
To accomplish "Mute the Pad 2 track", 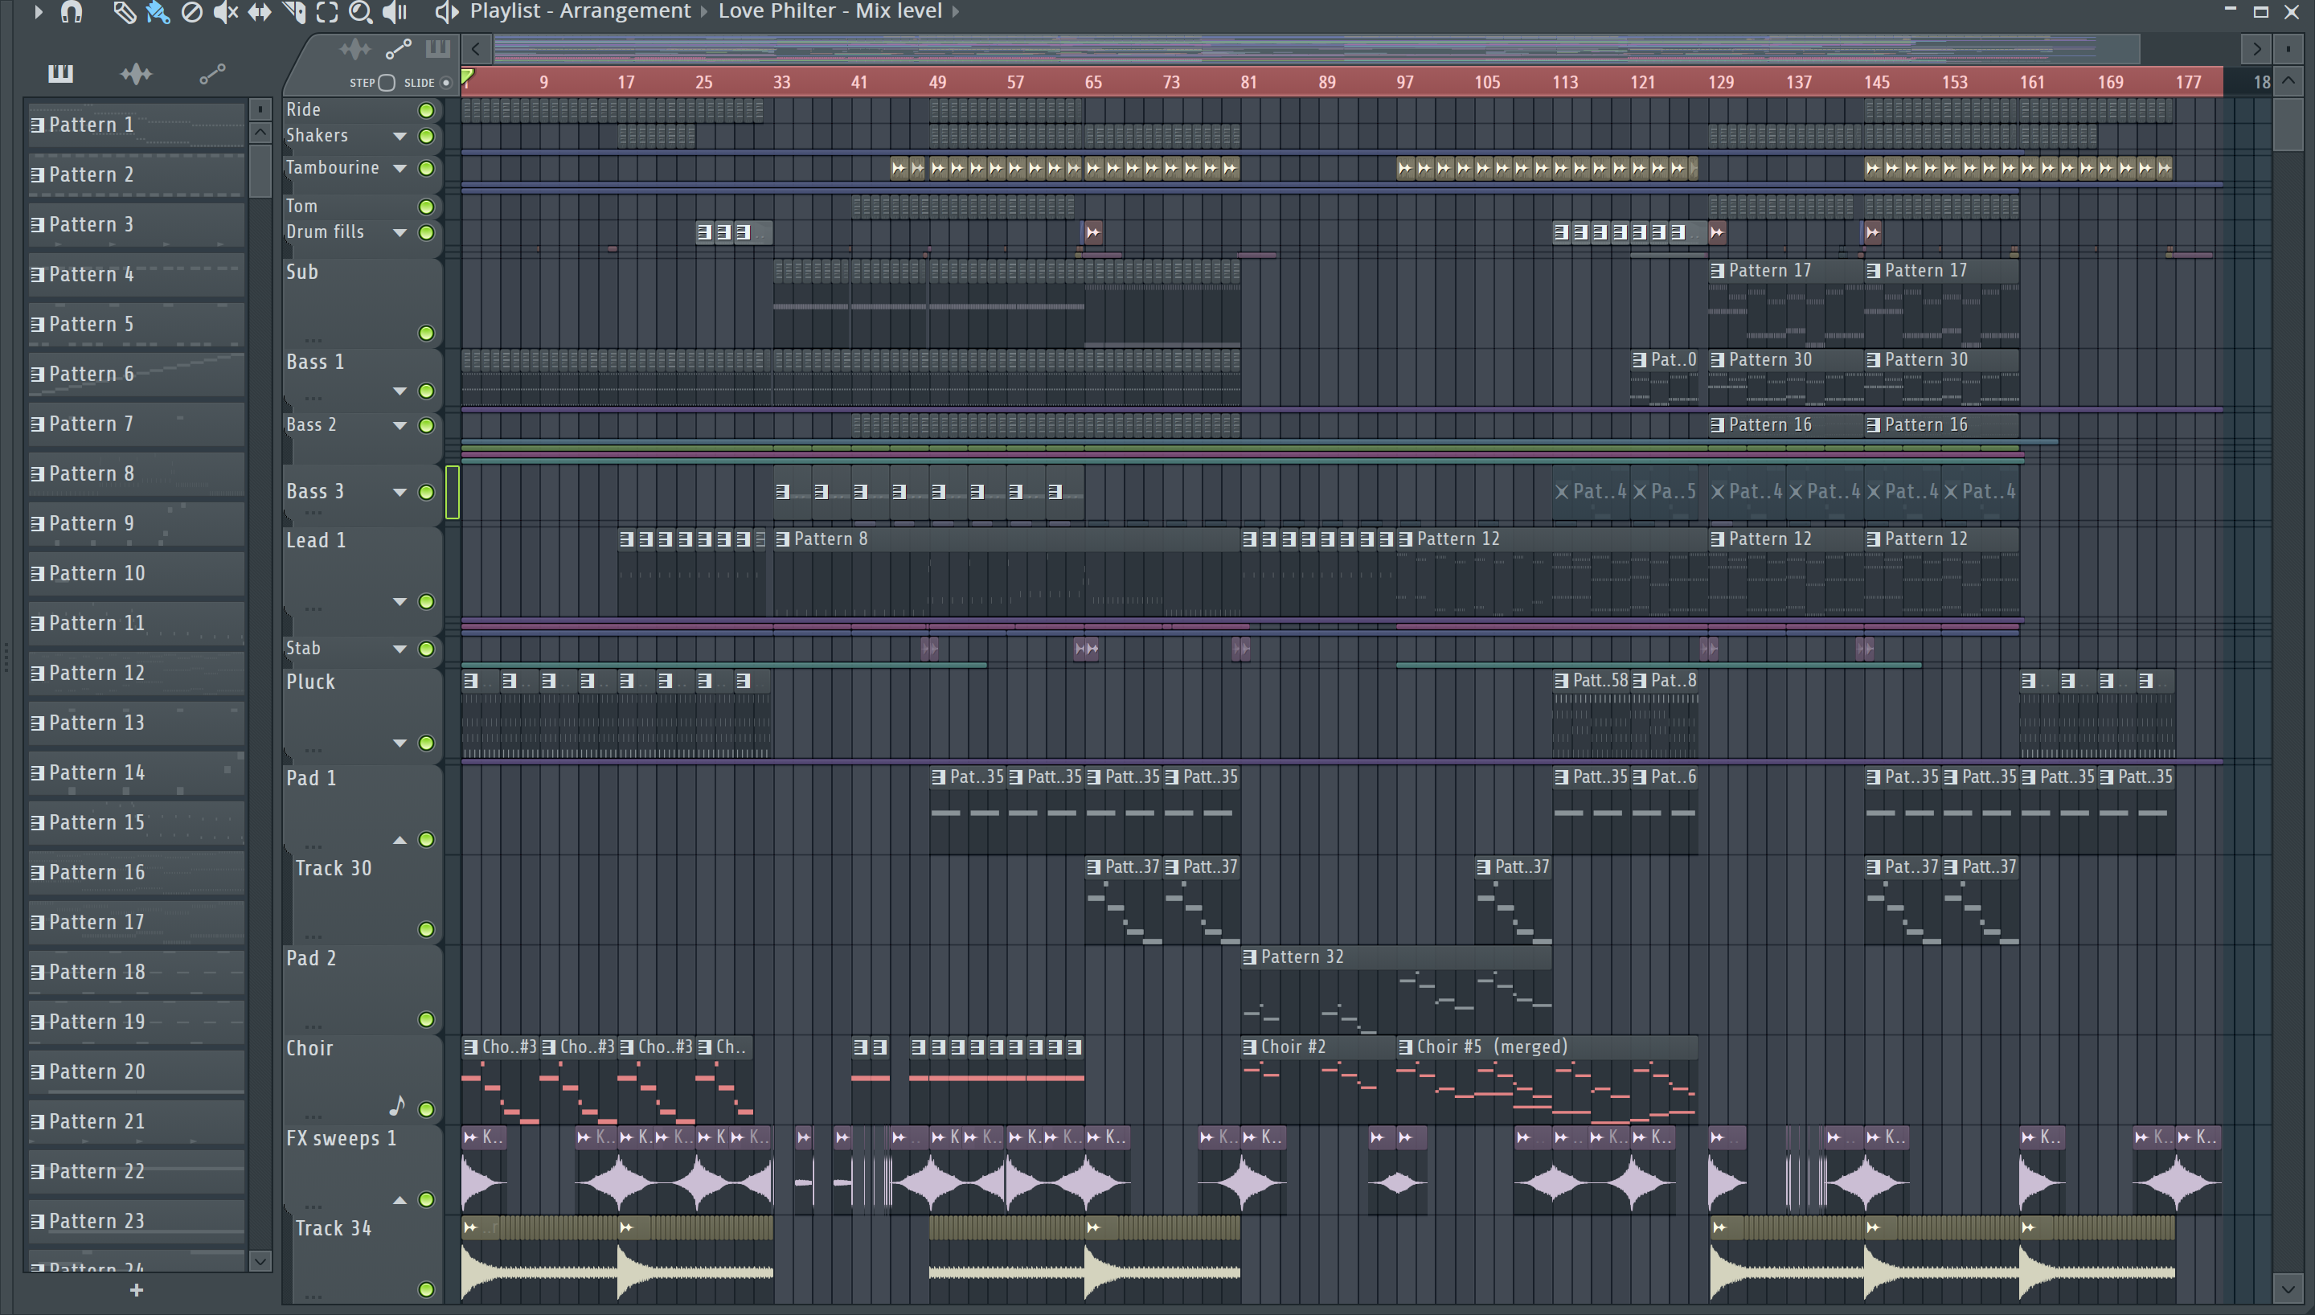I will coord(426,1020).
